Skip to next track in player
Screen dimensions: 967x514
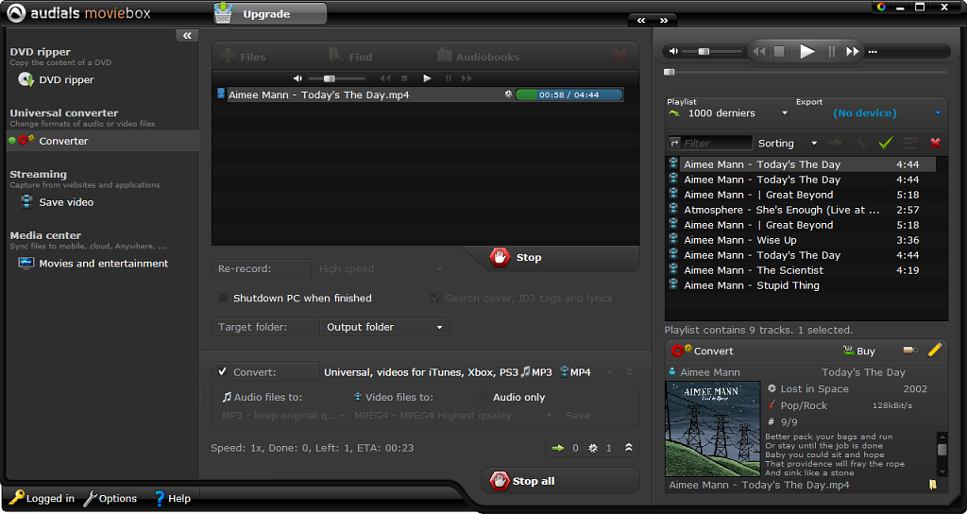click(853, 52)
